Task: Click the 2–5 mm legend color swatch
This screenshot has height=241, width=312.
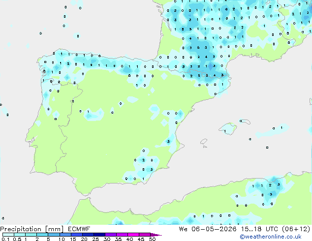Action: click(x=42, y=235)
